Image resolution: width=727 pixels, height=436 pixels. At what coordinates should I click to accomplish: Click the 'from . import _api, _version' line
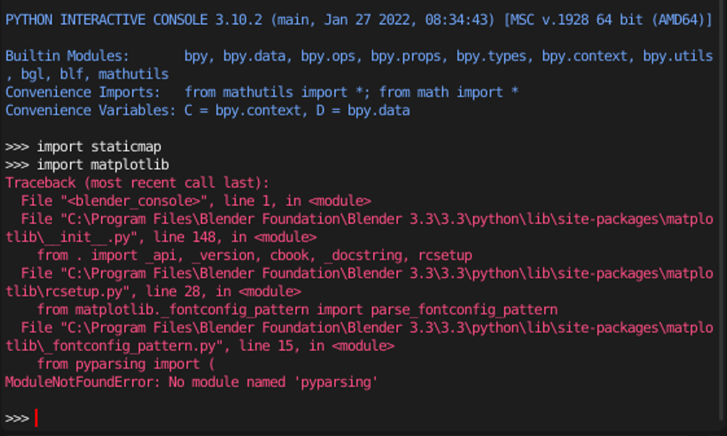point(254,256)
